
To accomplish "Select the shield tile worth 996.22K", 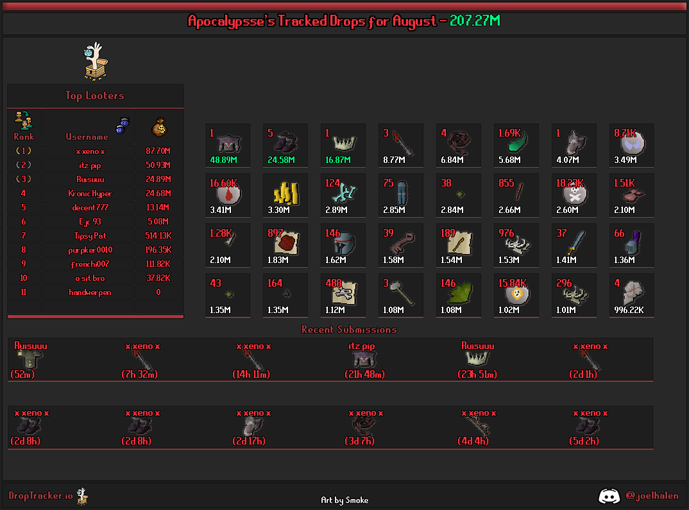I will (631, 296).
